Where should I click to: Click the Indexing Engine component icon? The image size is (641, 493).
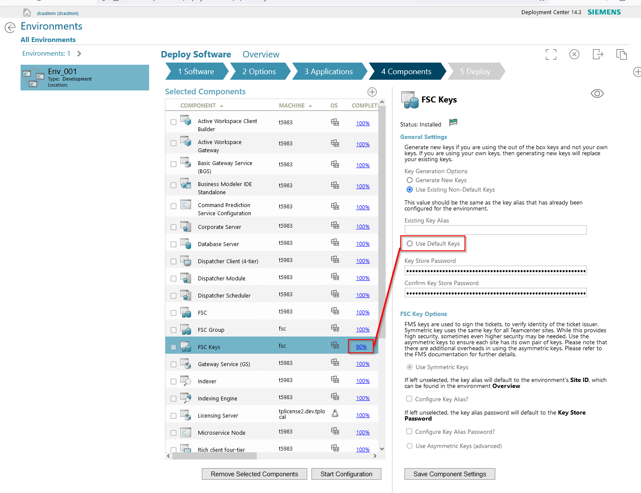coord(186,398)
